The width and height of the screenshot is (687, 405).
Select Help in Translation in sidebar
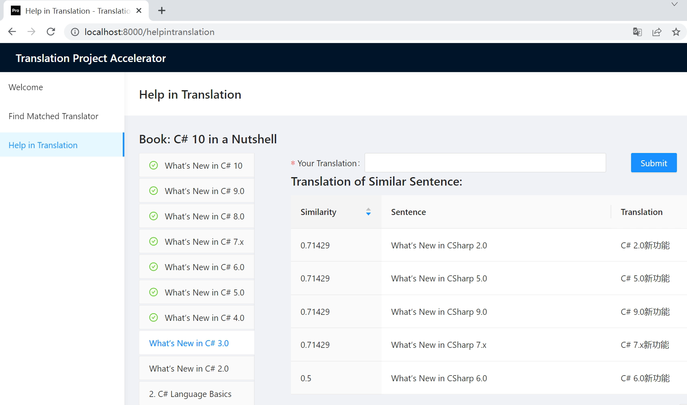tap(62, 145)
